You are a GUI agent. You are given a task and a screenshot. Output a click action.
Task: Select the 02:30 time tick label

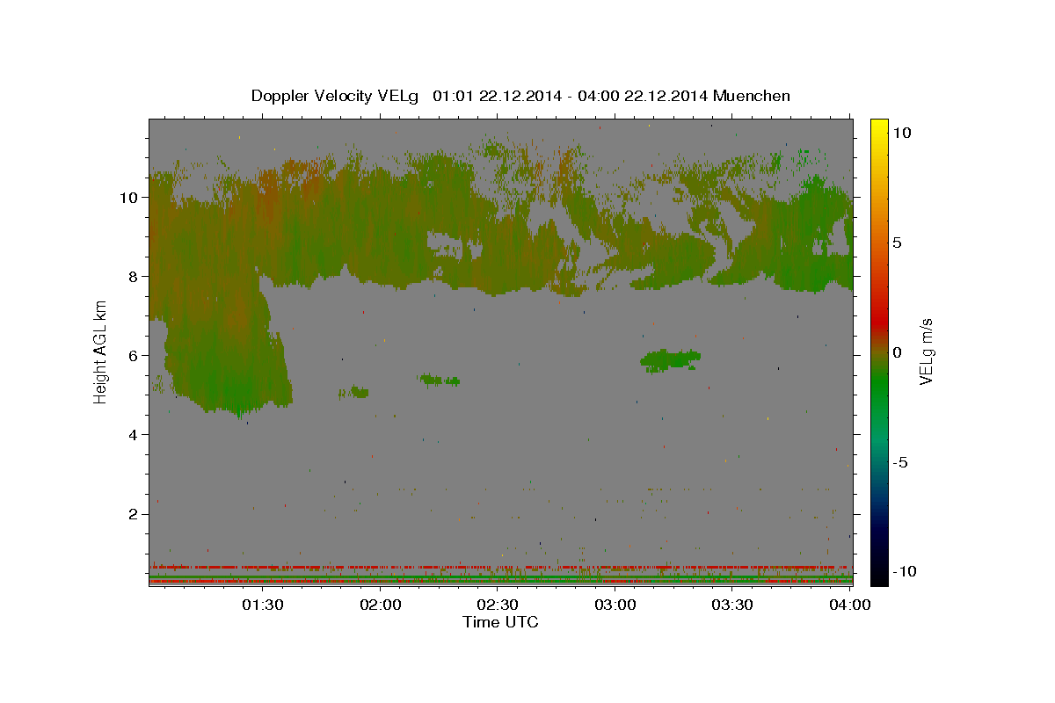tap(498, 605)
